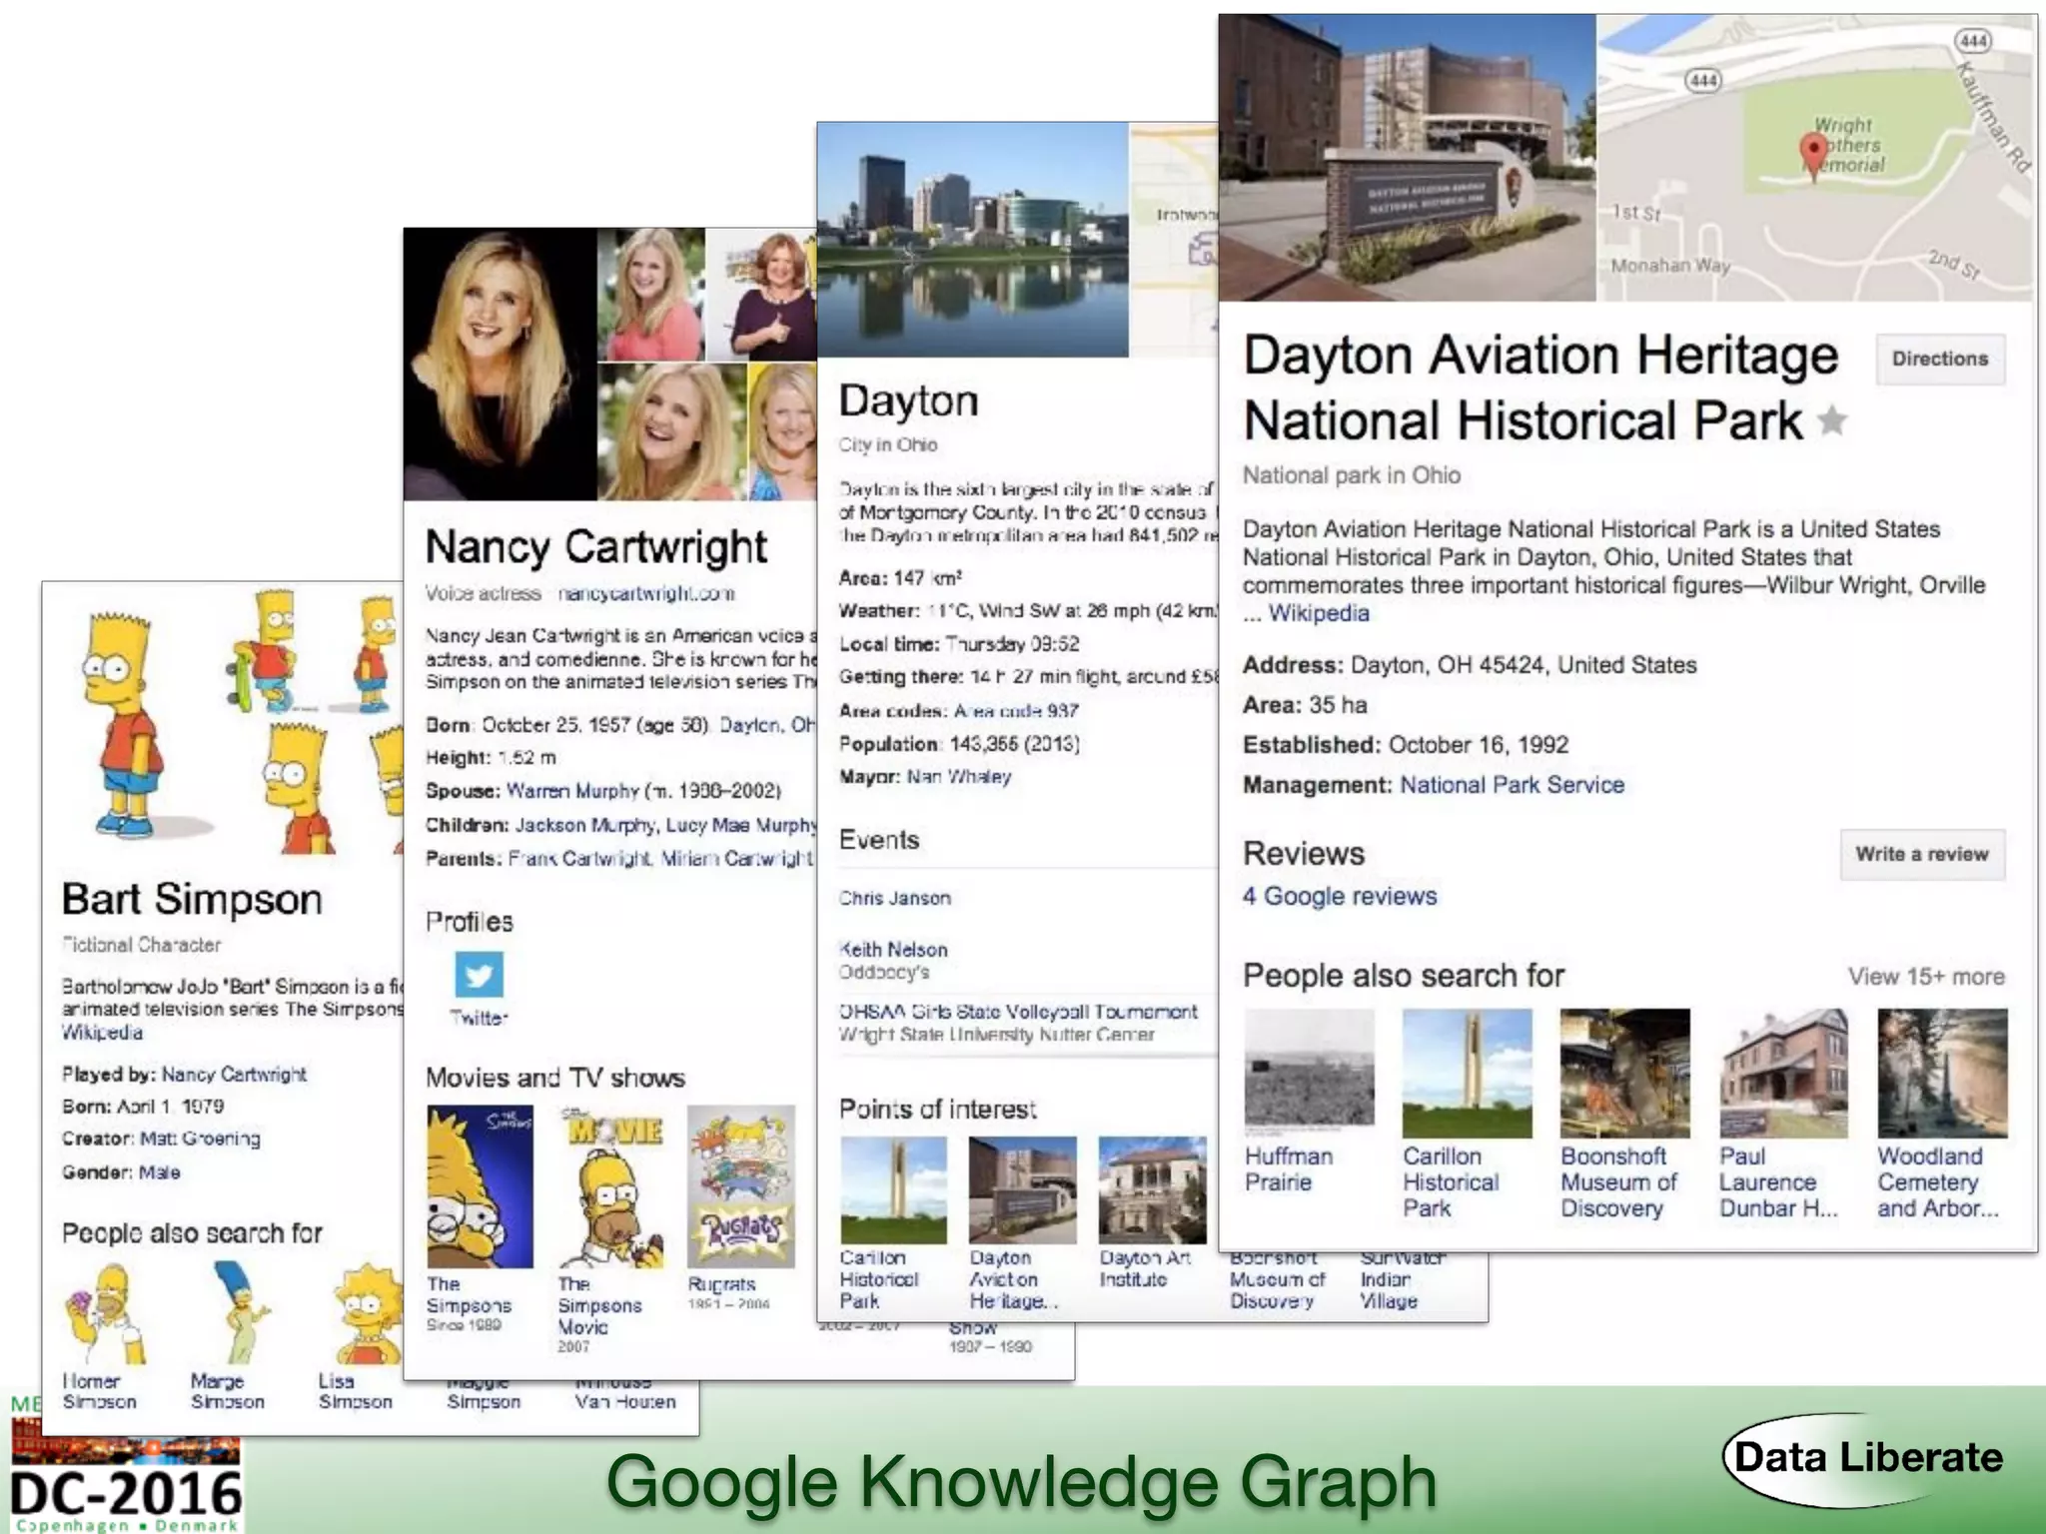The height and width of the screenshot is (1534, 2046).
Task: Click the park entrance sign photo
Action: point(1407,158)
